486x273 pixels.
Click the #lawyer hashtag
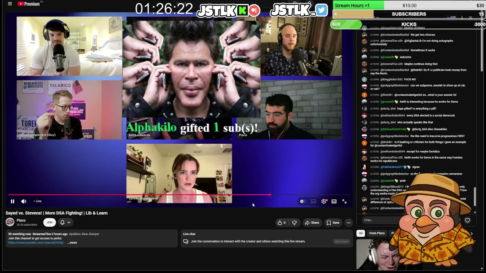tap(94, 234)
